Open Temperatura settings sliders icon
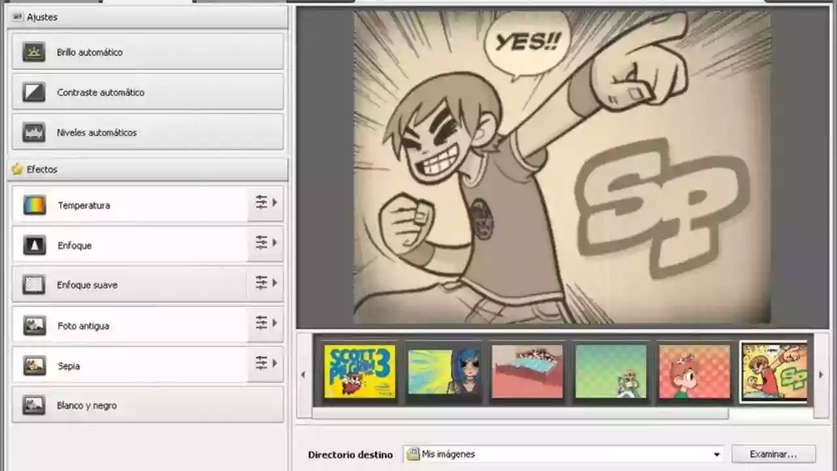This screenshot has height=471, width=837. (x=262, y=203)
